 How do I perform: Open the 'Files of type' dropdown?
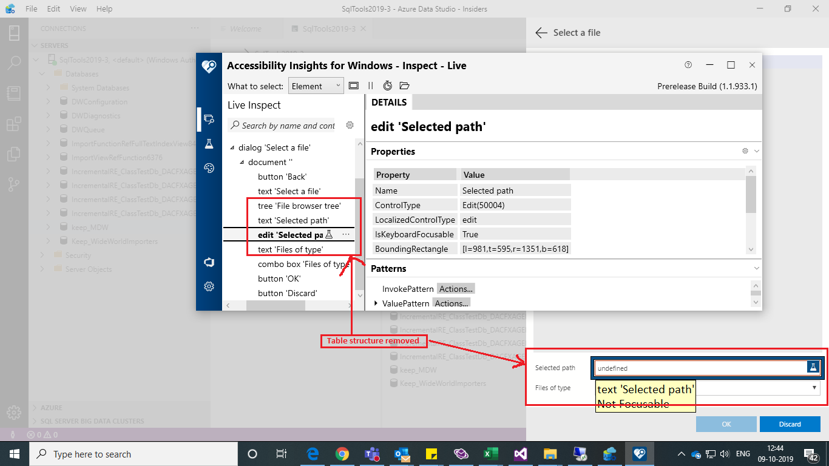814,387
